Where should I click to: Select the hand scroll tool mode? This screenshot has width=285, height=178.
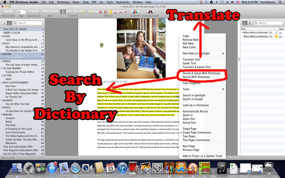tap(68, 12)
